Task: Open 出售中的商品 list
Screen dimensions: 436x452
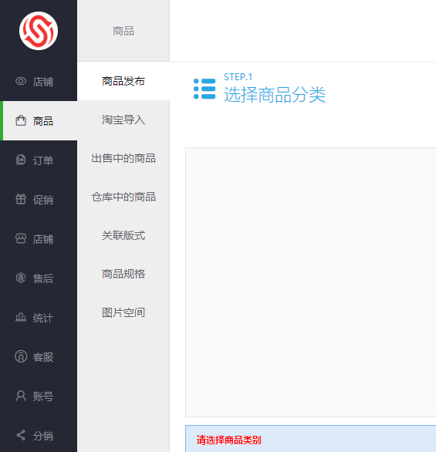Action: tap(123, 158)
